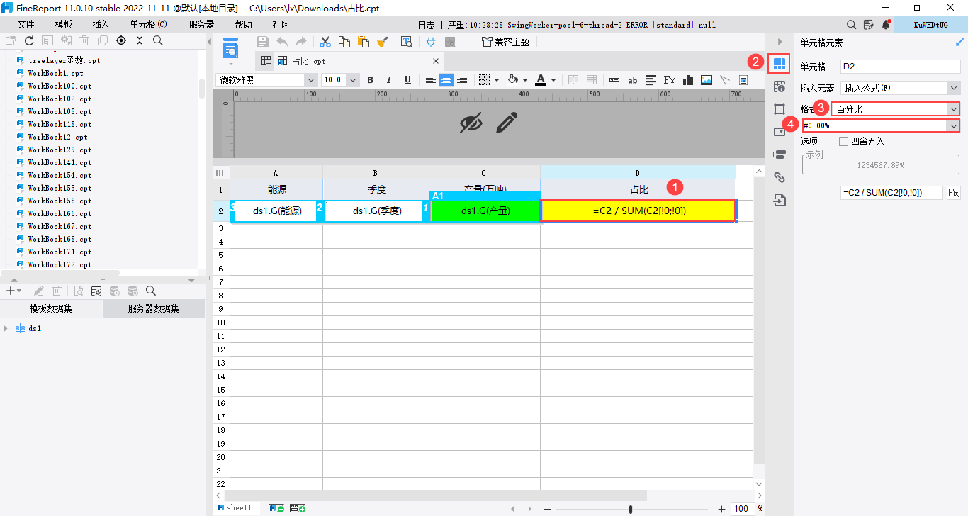Open the 模板 menu
The height and width of the screenshot is (516, 968).
pyautogui.click(x=64, y=24)
